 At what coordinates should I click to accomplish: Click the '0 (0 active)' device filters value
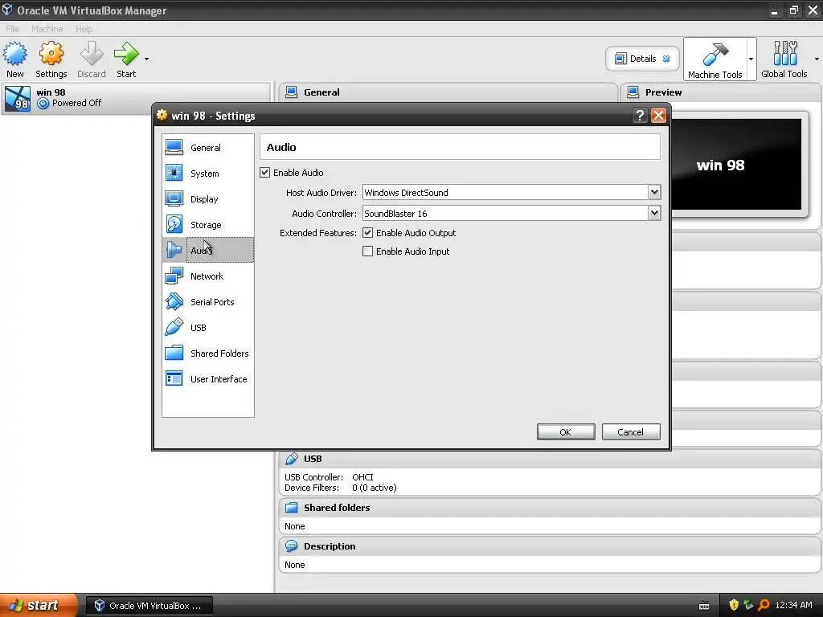[375, 488]
